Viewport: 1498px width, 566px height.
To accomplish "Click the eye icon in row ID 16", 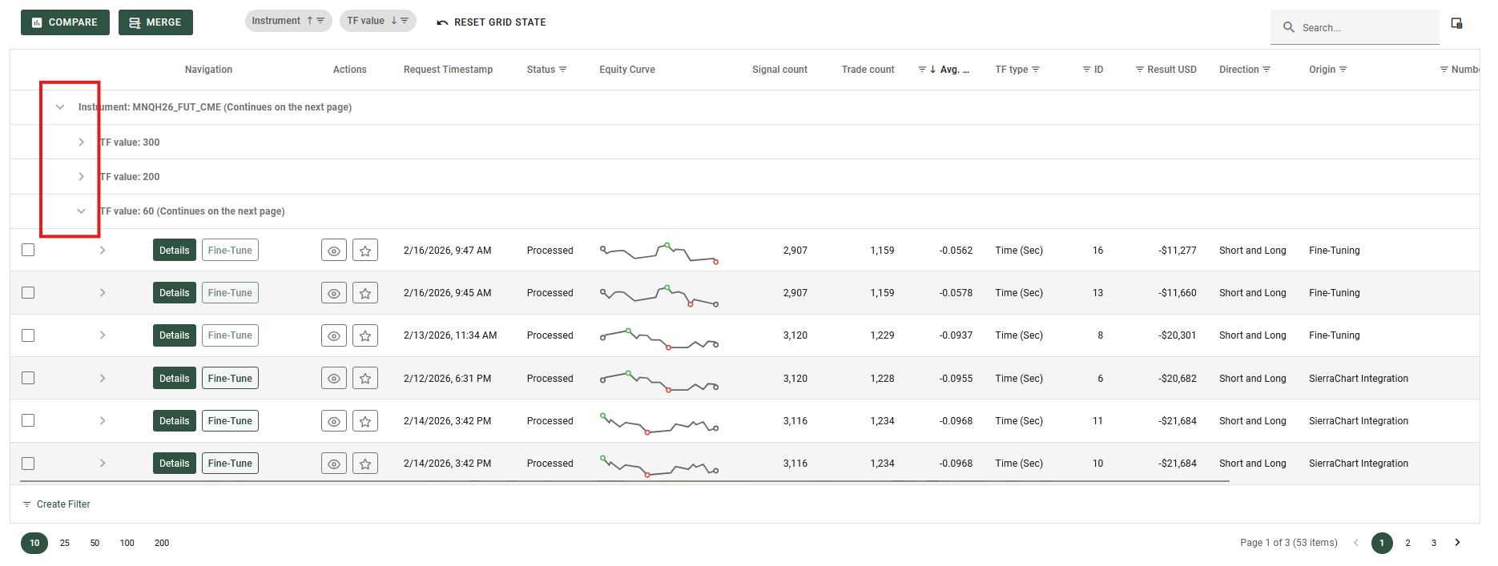I will click(x=334, y=251).
